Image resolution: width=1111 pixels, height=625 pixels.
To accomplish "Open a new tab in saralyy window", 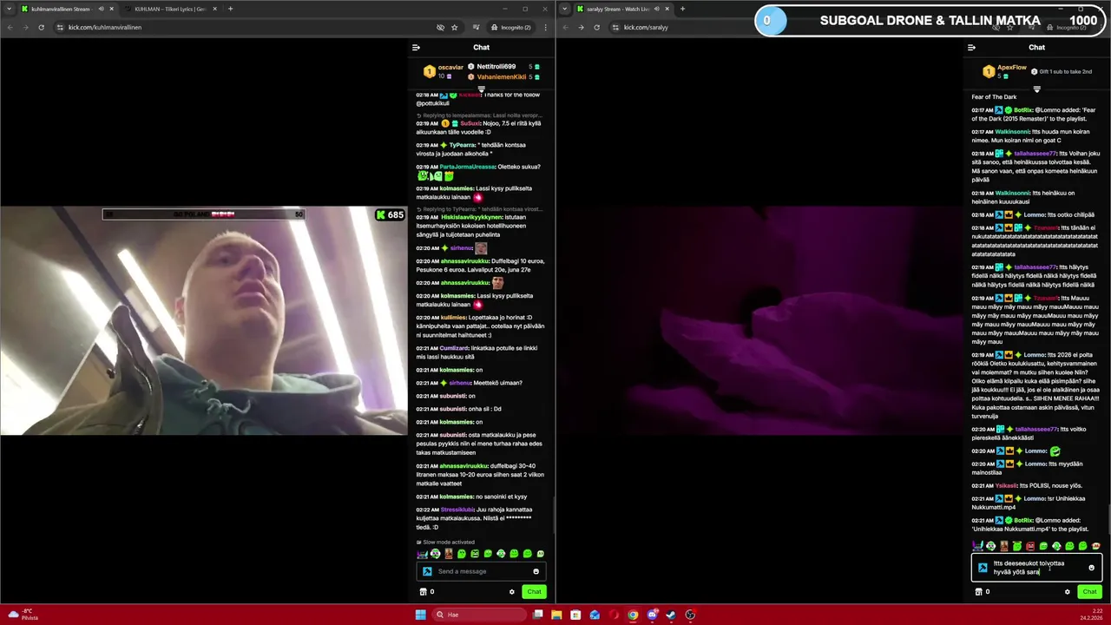I will pyautogui.click(x=682, y=9).
